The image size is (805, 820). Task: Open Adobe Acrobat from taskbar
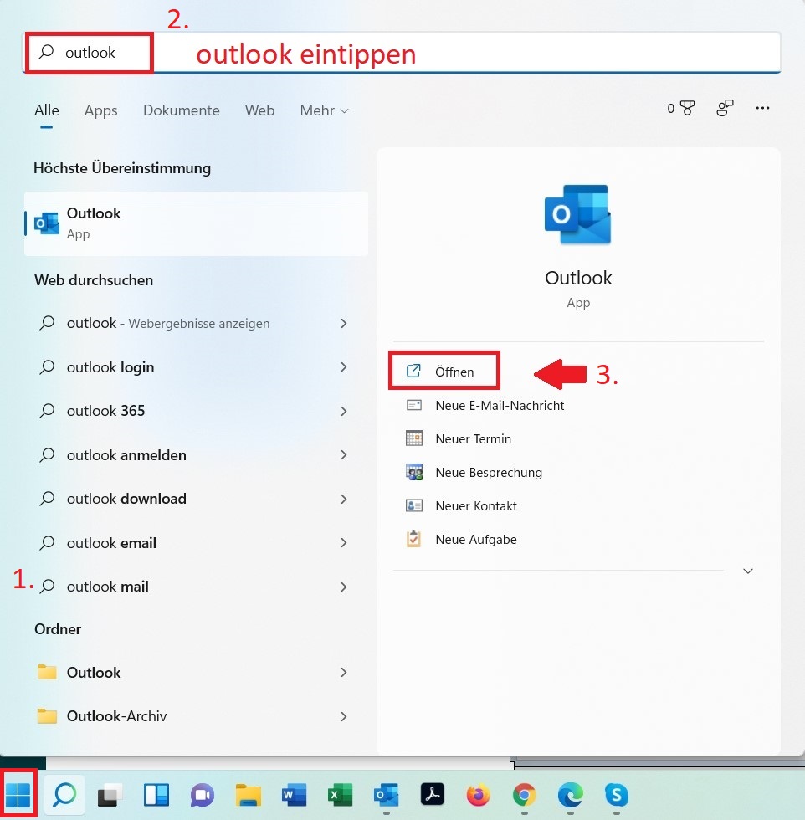(x=432, y=795)
